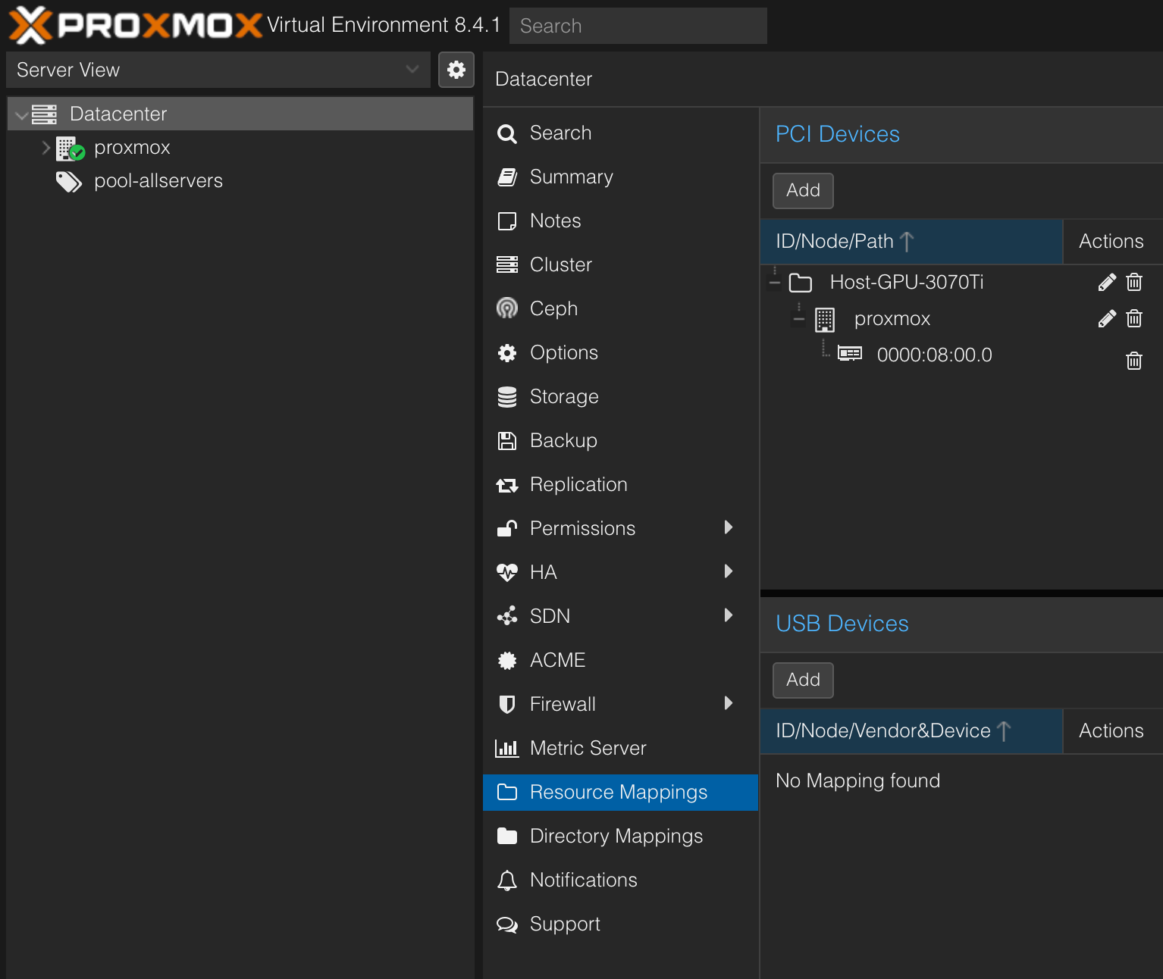Click the Backup floppy disk icon
Image resolution: width=1163 pixels, height=979 pixels.
[x=507, y=441]
